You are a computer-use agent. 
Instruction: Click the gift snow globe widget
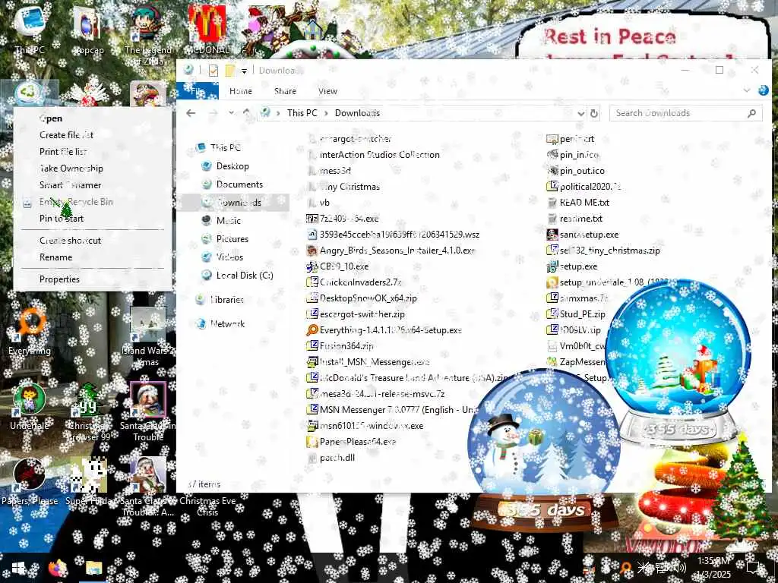678,362
